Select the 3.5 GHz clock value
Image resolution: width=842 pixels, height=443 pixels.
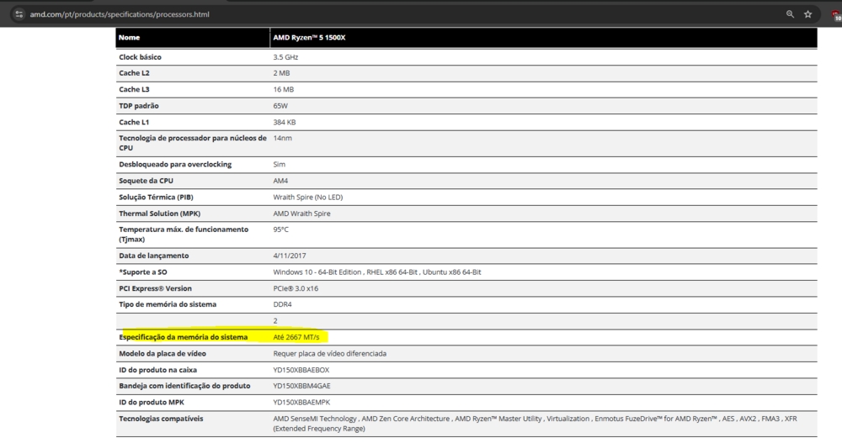[x=285, y=57]
